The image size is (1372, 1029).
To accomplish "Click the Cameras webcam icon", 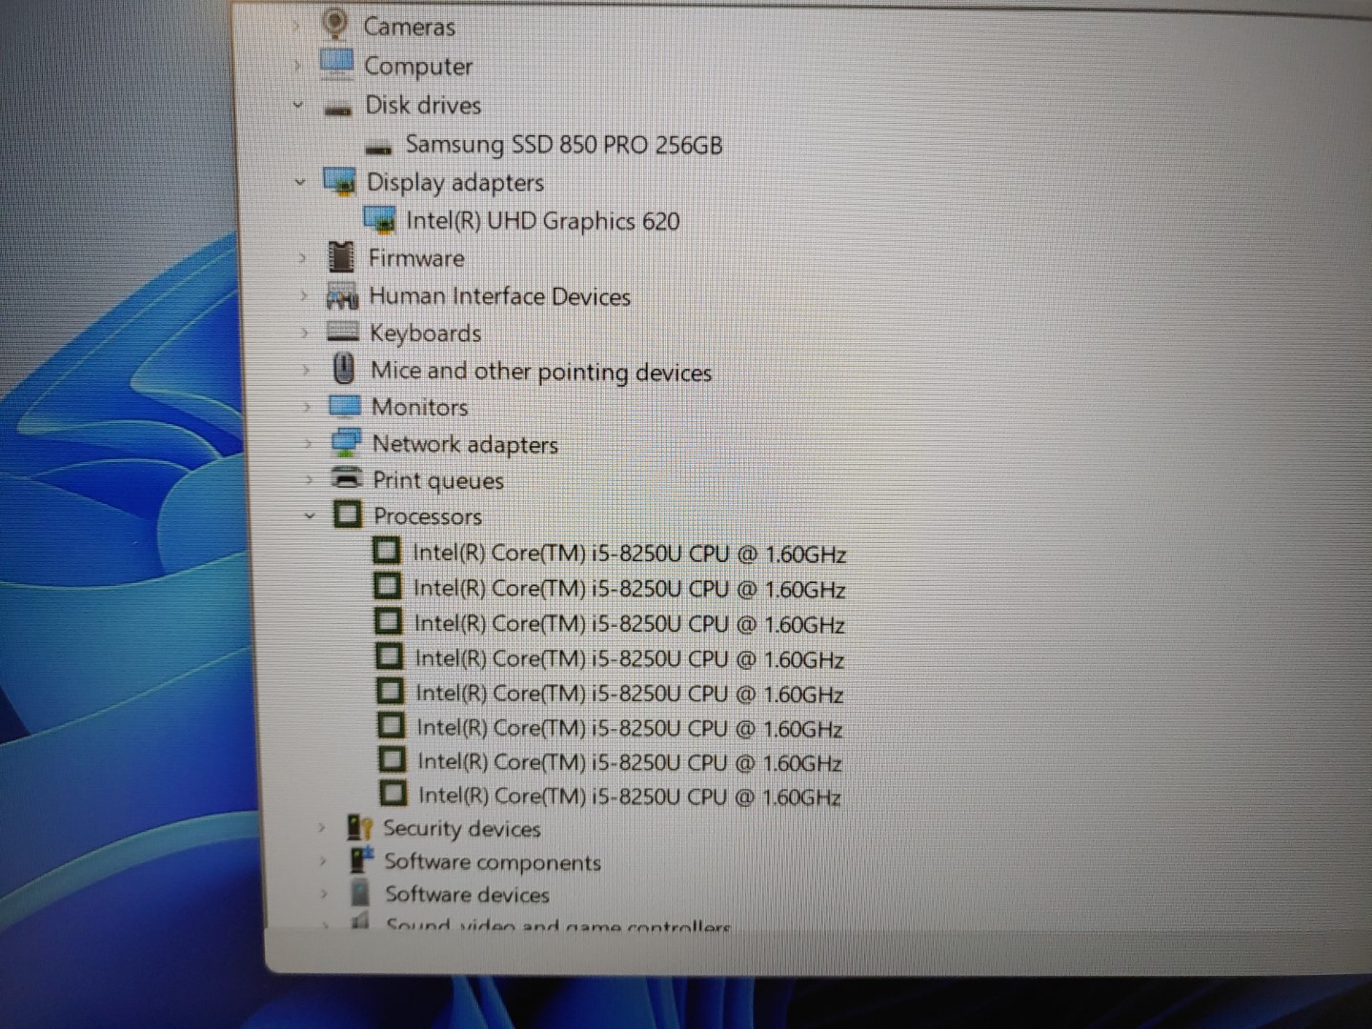I will pyautogui.click(x=334, y=24).
